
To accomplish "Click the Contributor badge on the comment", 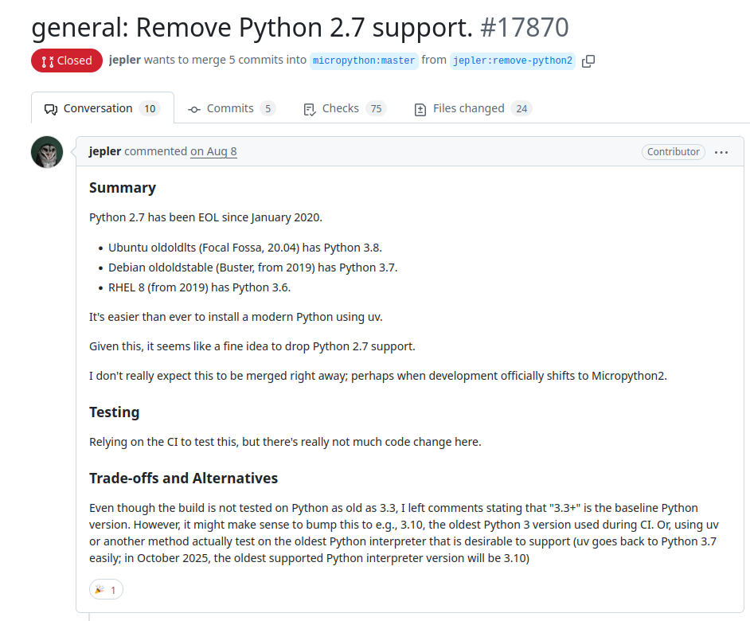I will (673, 152).
